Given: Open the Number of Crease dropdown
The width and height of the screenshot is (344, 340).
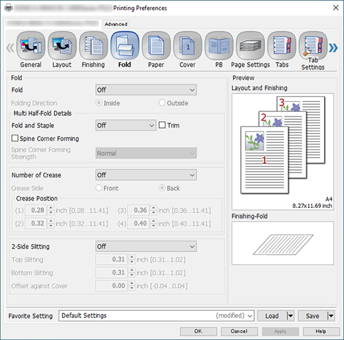Looking at the screenshot, I should click(x=146, y=175).
